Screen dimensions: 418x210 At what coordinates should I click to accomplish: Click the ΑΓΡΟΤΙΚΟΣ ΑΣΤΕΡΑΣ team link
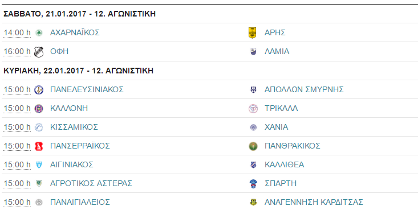pyautogui.click(x=91, y=184)
